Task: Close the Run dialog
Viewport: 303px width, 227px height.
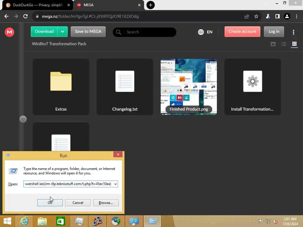Action: tap(118, 154)
